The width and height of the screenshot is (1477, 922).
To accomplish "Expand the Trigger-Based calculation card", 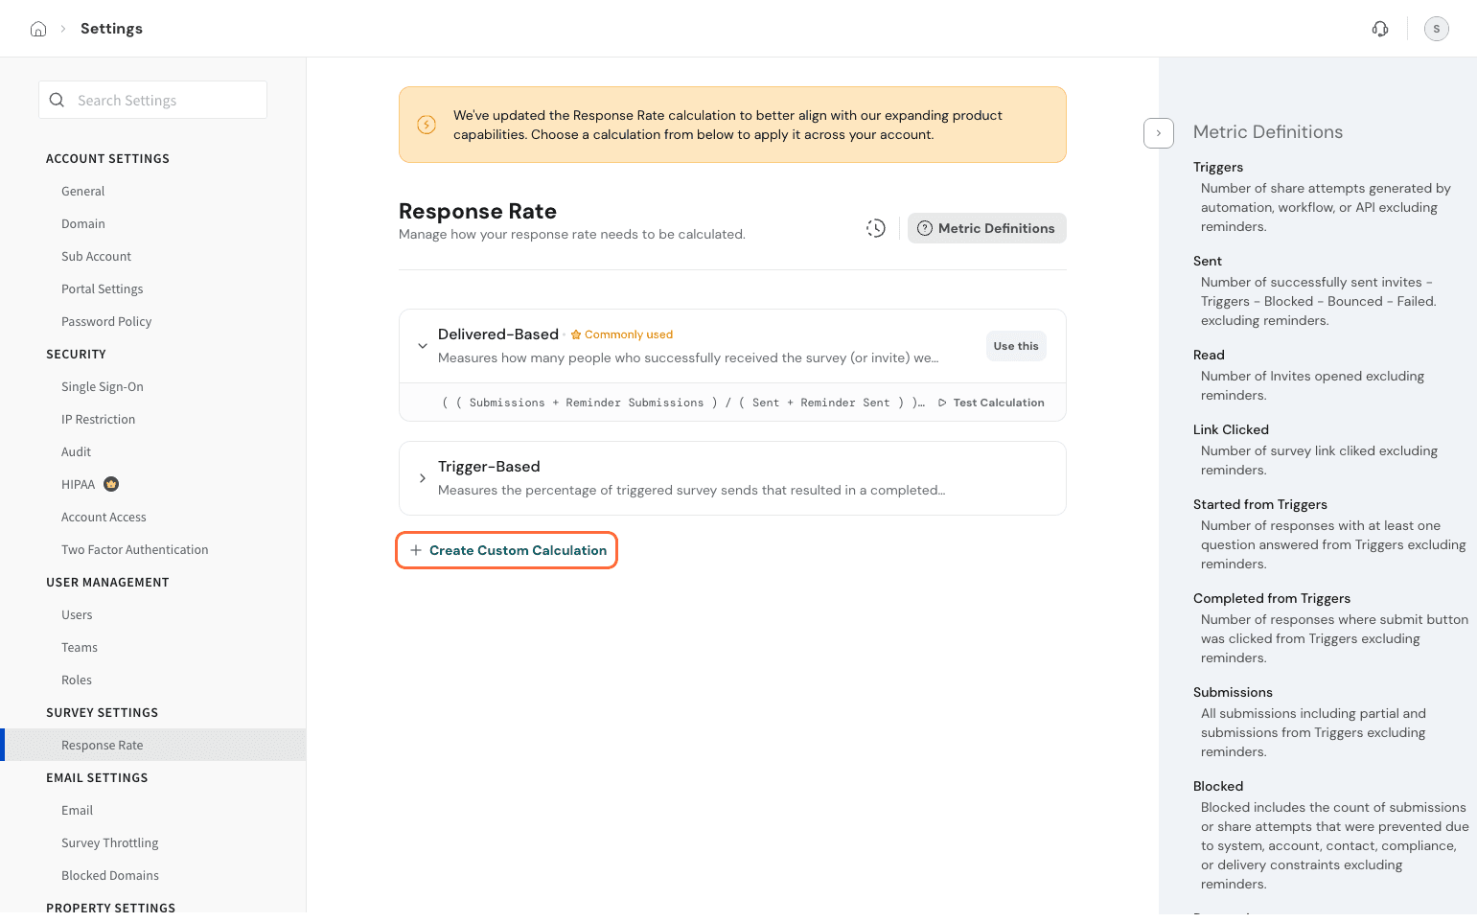I will click(423, 478).
